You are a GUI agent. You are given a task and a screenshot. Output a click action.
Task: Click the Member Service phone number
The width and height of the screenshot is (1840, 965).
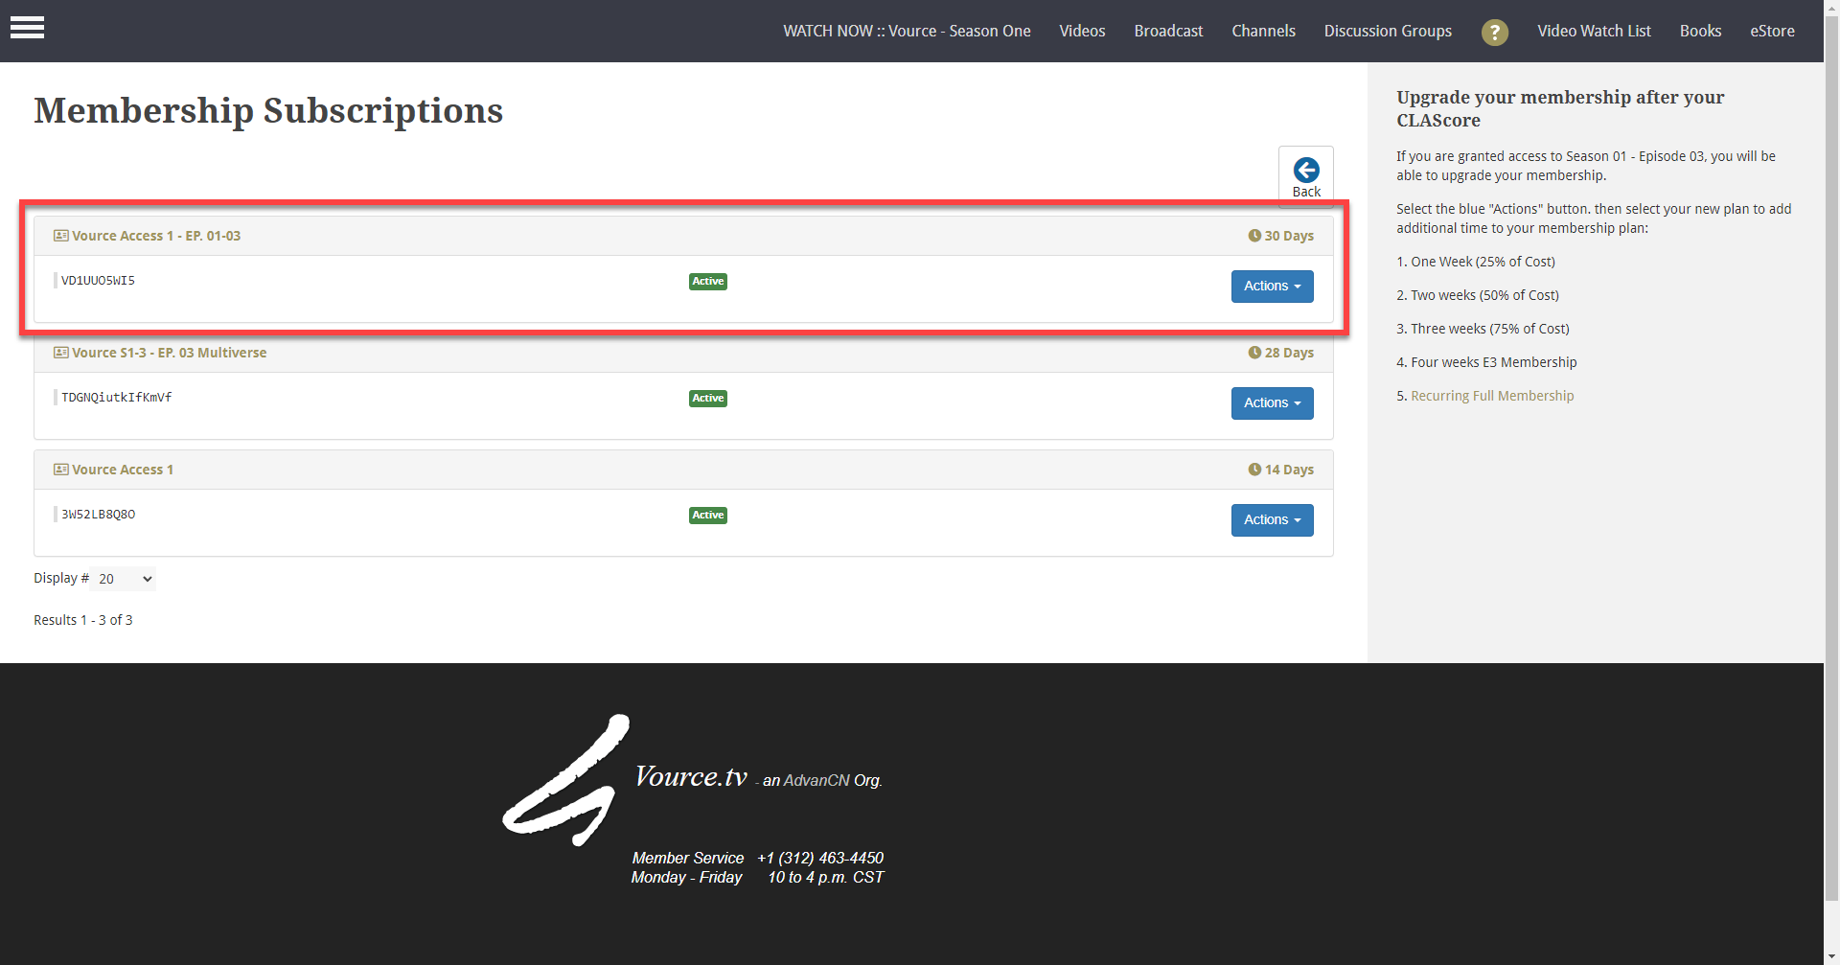click(820, 858)
